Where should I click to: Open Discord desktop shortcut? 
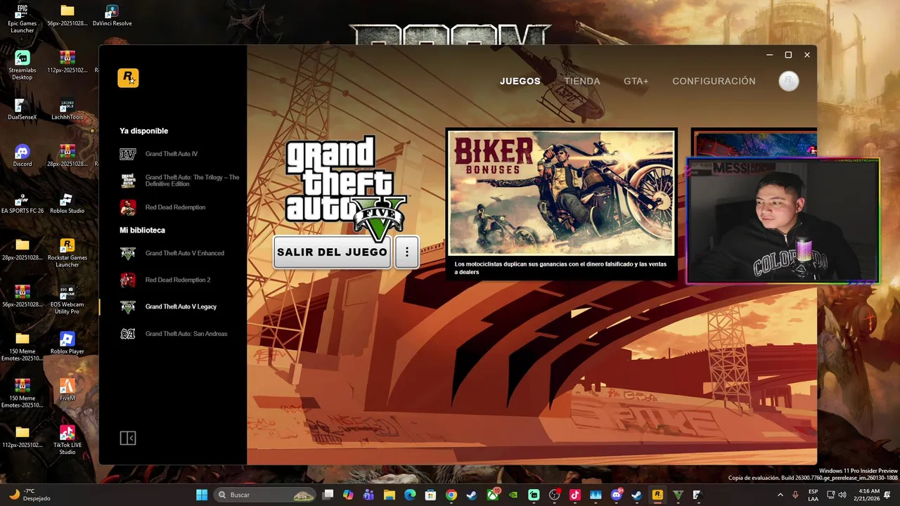22,155
